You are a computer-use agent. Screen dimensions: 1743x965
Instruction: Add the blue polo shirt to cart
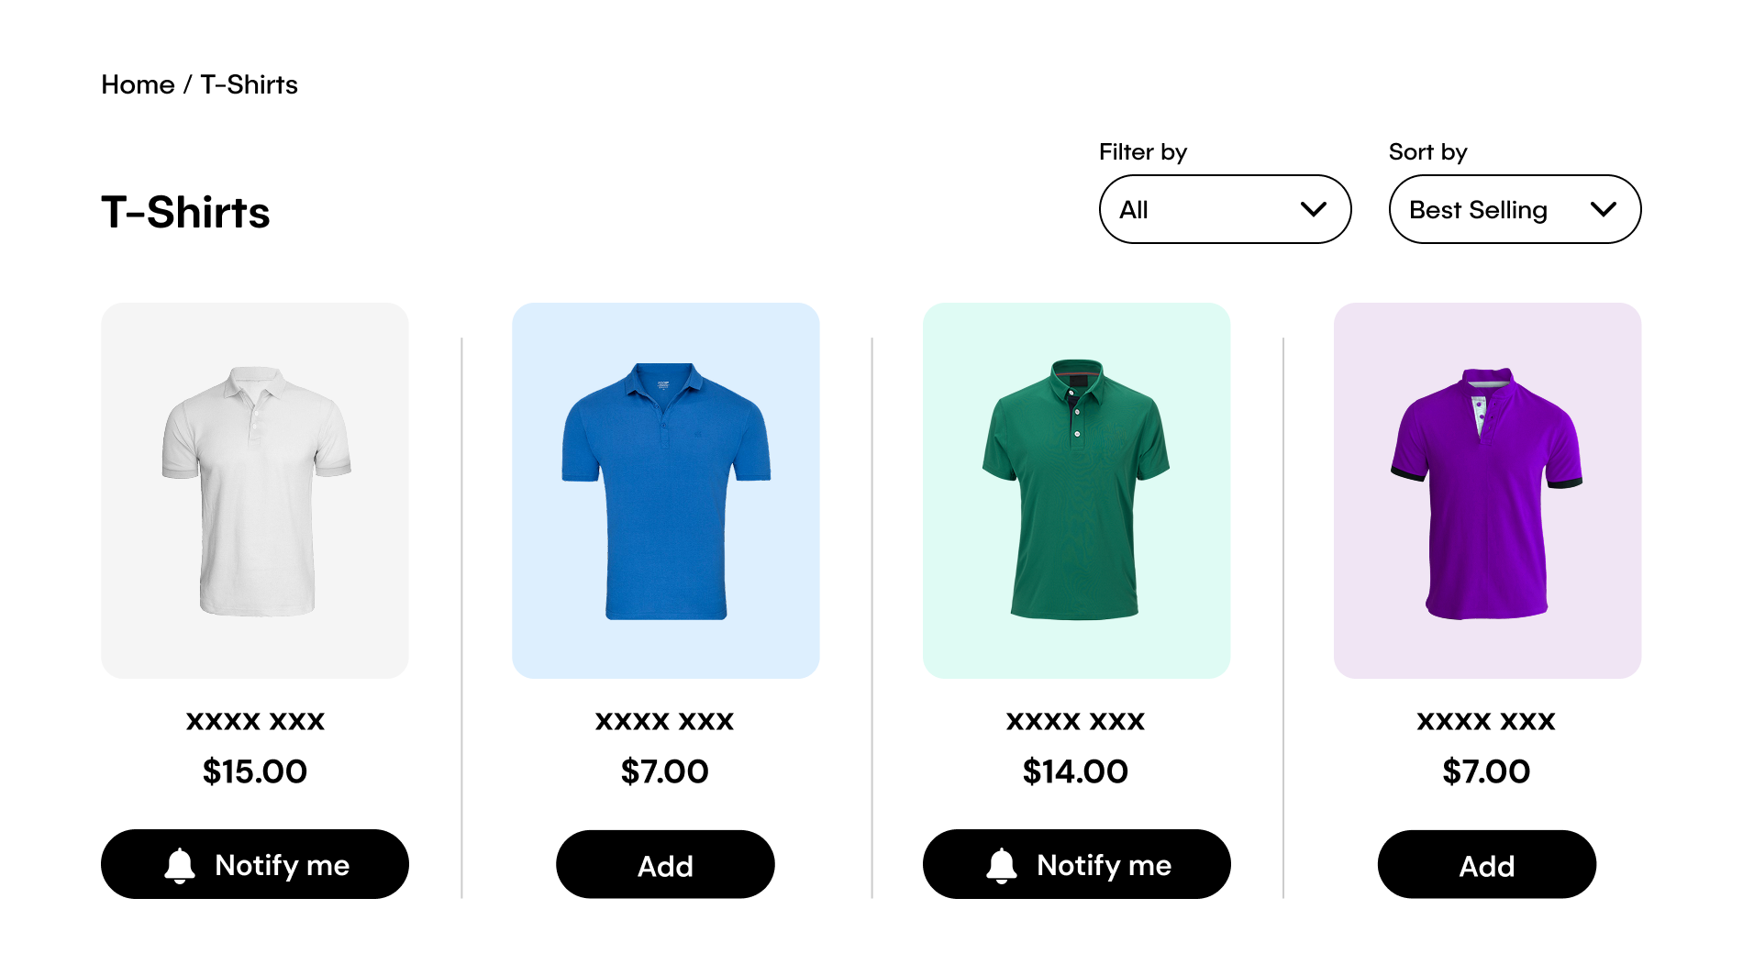click(665, 865)
